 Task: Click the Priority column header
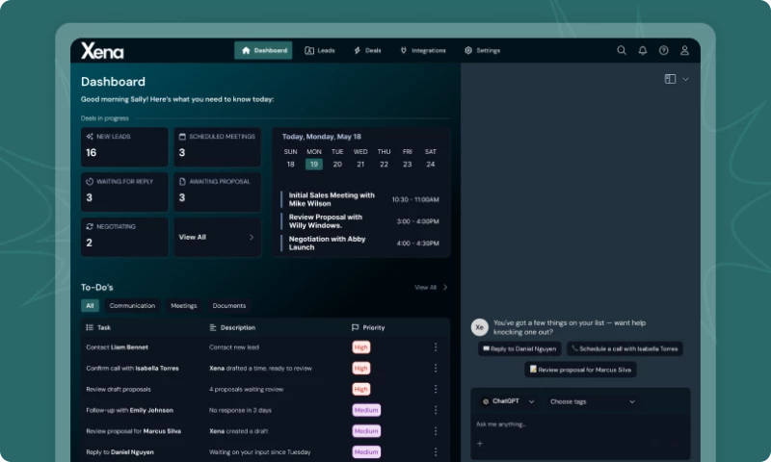tap(368, 327)
